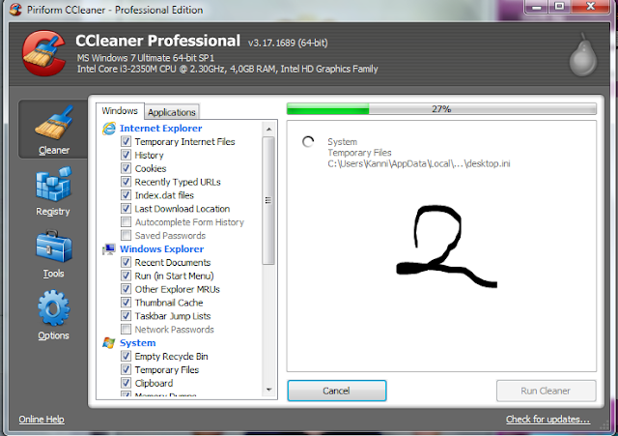Uncheck Other Explorer MRUs checkbox
Screen dimensions: 618x436
[126, 289]
